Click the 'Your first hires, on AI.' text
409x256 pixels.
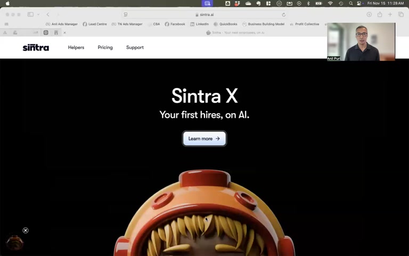[204, 115]
